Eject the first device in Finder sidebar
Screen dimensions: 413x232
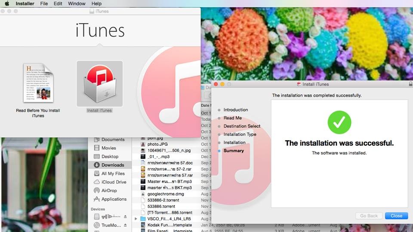pos(125,217)
